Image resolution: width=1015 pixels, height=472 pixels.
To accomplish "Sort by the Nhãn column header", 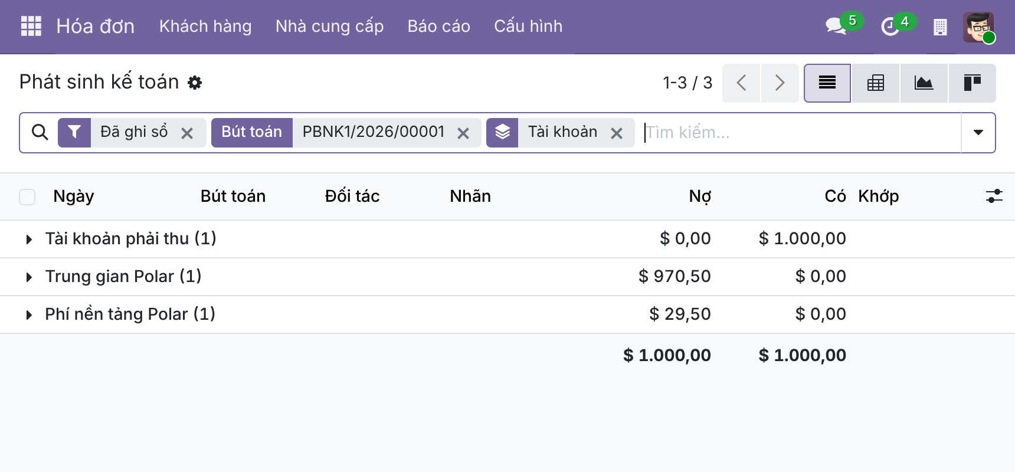I will click(x=470, y=196).
